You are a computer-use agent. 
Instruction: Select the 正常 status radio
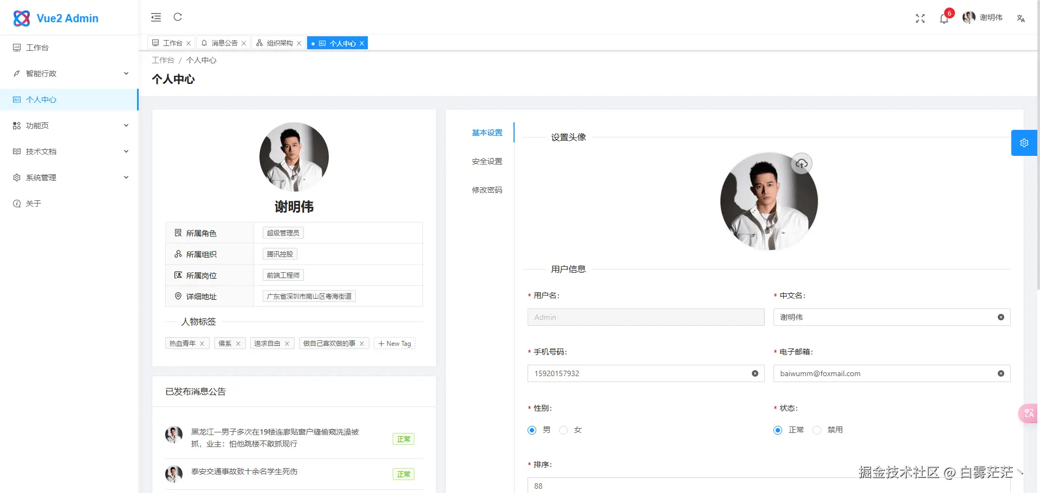[x=778, y=430]
